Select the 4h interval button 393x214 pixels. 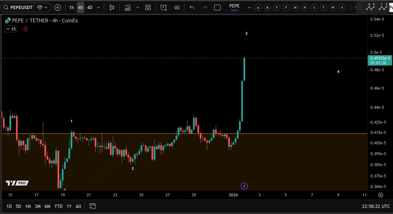pos(80,7)
